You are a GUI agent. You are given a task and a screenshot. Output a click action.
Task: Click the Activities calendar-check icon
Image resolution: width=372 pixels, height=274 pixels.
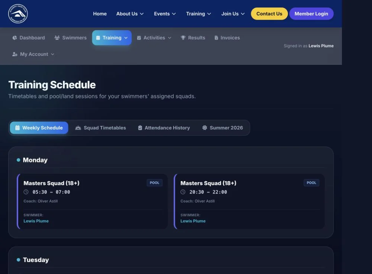(139, 38)
